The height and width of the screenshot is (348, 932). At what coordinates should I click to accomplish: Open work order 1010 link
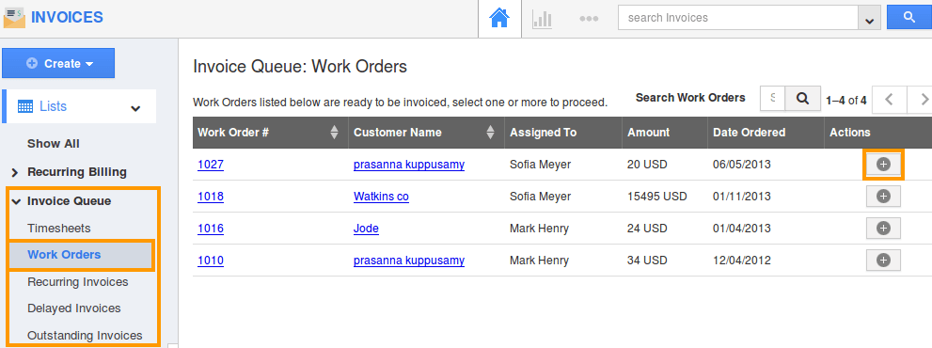point(211,261)
